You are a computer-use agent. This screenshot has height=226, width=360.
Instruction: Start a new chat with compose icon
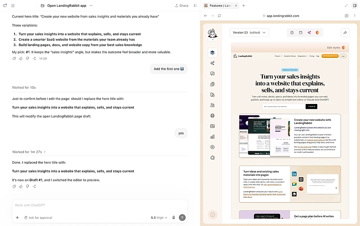[13, 6]
